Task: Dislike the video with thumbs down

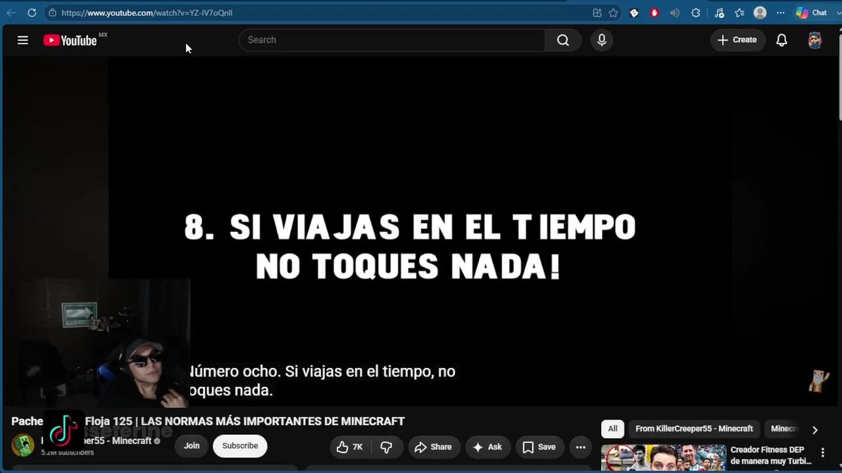Action: [x=386, y=447]
